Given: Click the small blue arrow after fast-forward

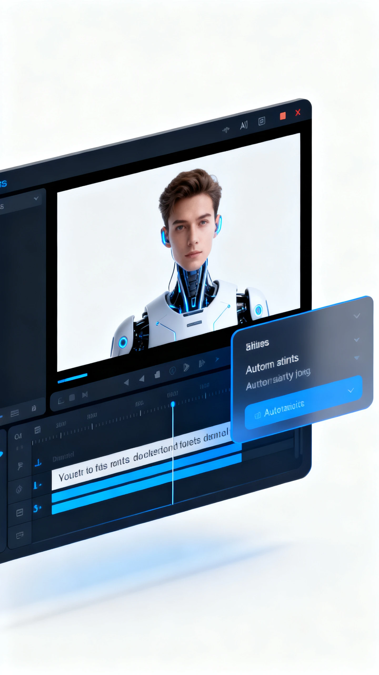Looking at the screenshot, I should (x=217, y=359).
